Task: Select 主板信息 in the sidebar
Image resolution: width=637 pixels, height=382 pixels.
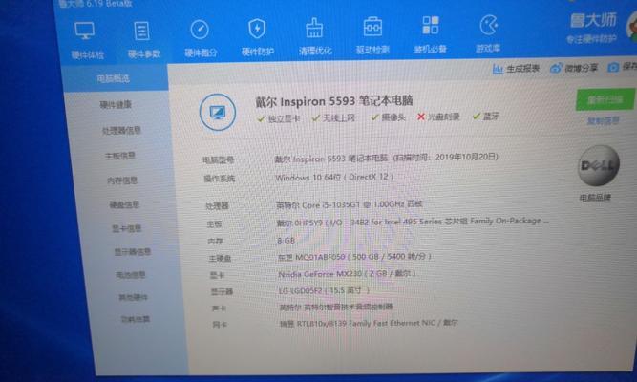Action: [x=119, y=156]
